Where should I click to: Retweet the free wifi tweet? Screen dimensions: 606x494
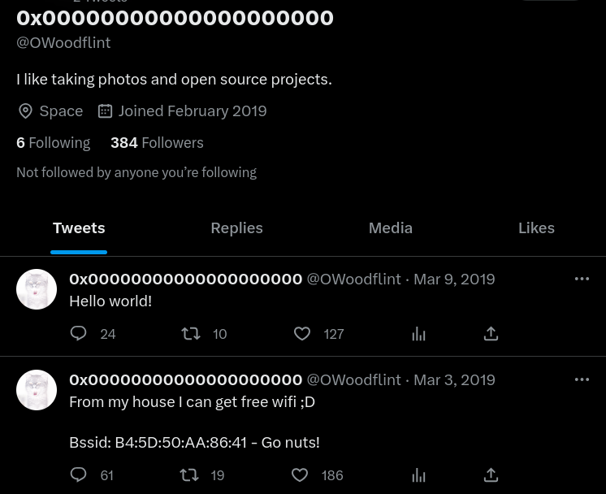pyautogui.click(x=189, y=474)
